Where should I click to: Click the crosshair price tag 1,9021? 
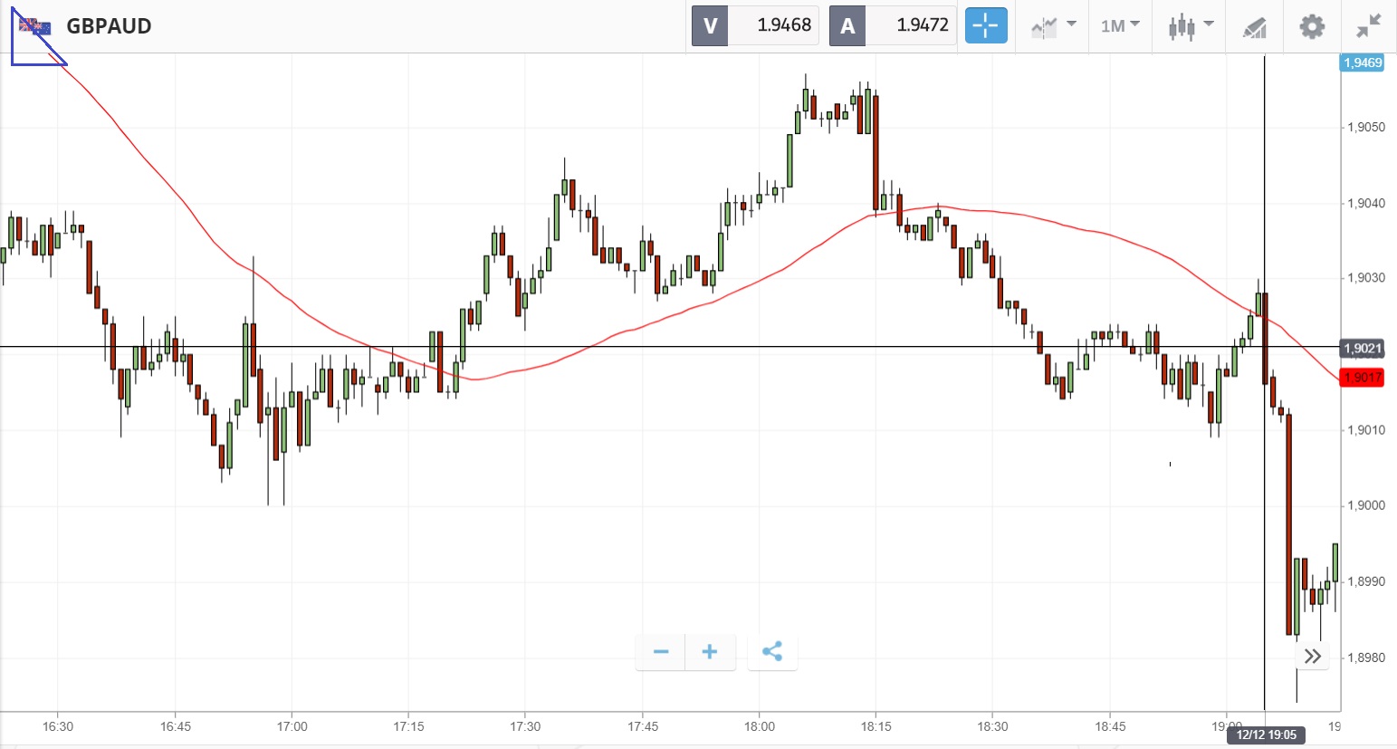click(1362, 349)
